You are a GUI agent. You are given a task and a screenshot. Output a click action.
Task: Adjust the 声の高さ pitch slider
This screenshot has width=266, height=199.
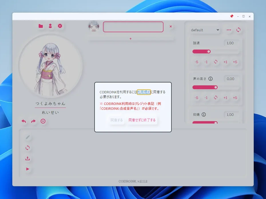coord(216,87)
